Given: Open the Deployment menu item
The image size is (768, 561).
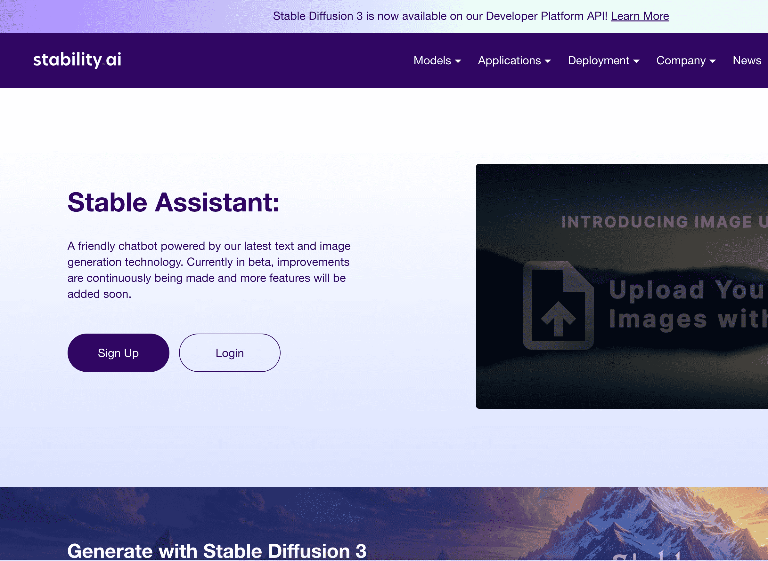Looking at the screenshot, I should coord(598,60).
